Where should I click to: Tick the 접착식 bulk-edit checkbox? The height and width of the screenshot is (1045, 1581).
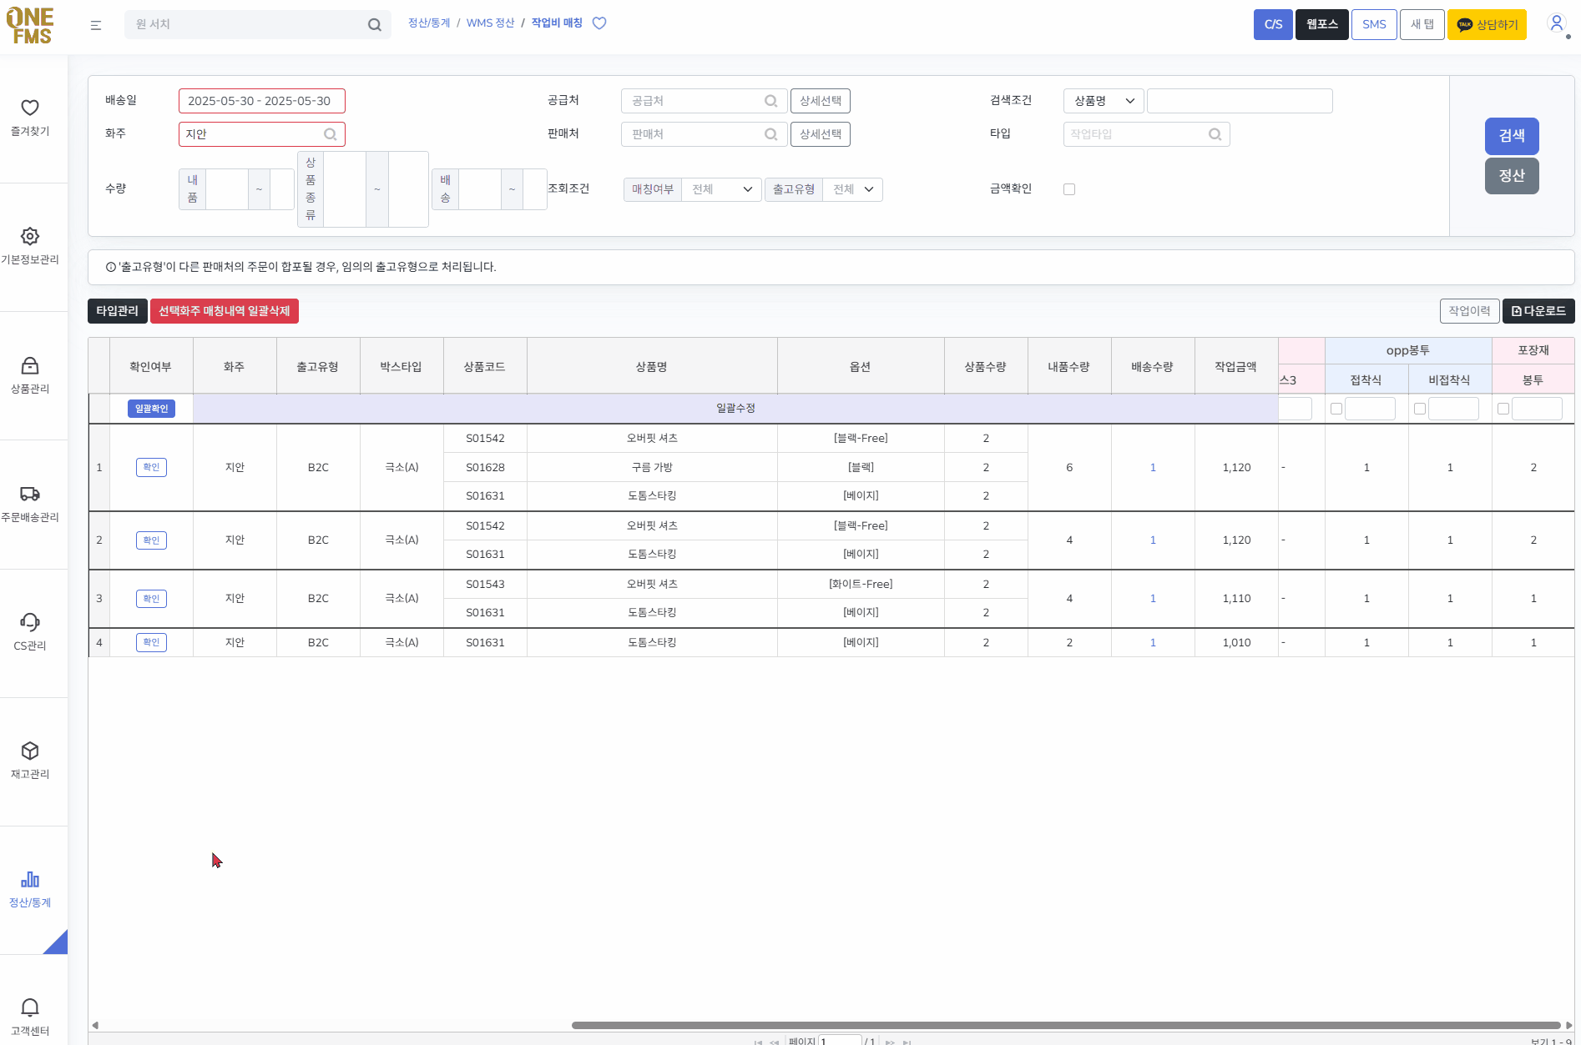click(1336, 409)
